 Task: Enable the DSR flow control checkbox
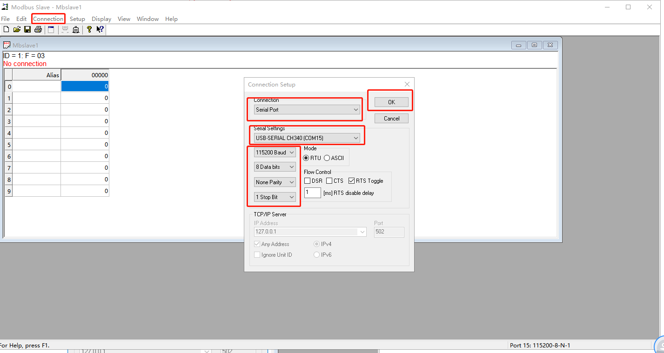[x=308, y=181]
